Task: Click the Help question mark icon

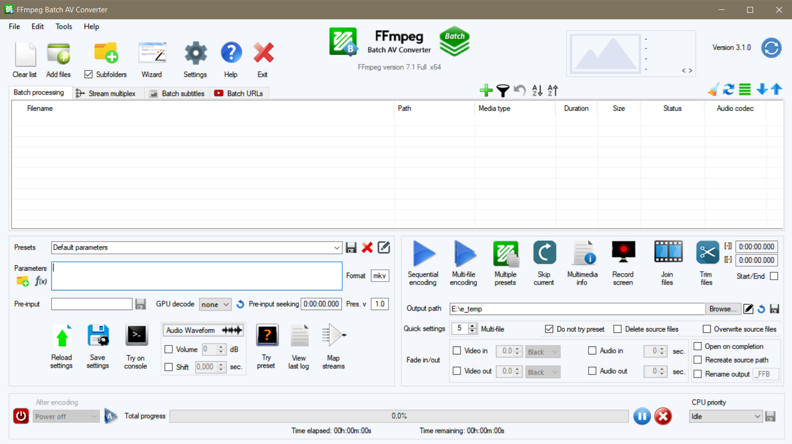Action: (x=231, y=53)
